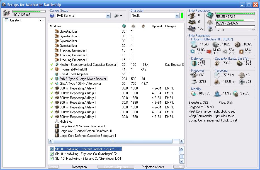Open the ship setup tools icon menu

tap(118, 16)
